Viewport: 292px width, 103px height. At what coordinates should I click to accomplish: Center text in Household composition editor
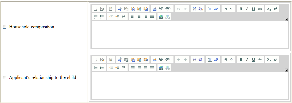[x=139, y=17]
